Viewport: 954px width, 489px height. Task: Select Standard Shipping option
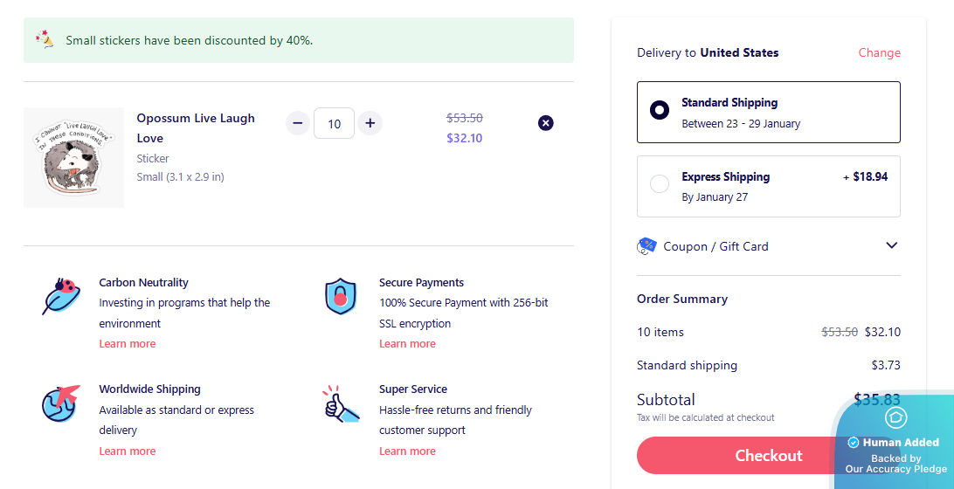[x=660, y=110]
